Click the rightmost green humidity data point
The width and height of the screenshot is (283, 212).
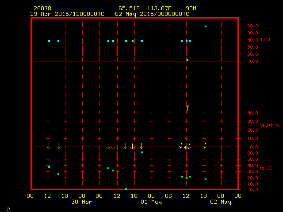point(206,179)
